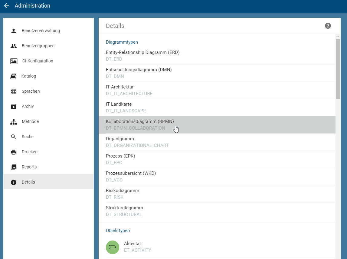The width and height of the screenshot is (347, 259).
Task: Click the green Aktivität object type icon
Action: pos(113,247)
